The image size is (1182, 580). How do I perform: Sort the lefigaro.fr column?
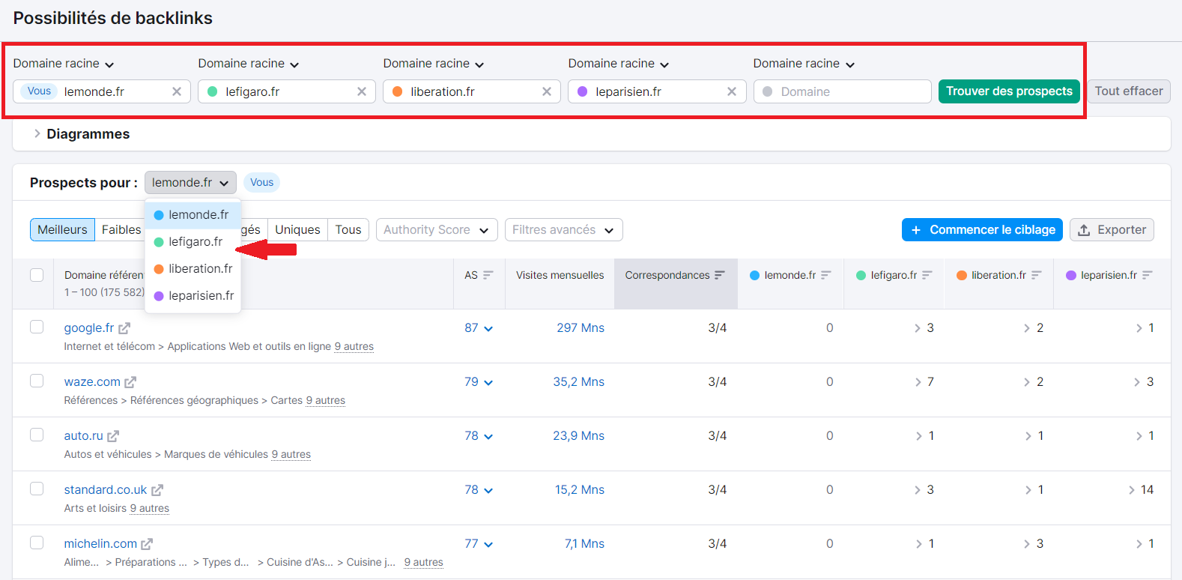pyautogui.click(x=927, y=275)
